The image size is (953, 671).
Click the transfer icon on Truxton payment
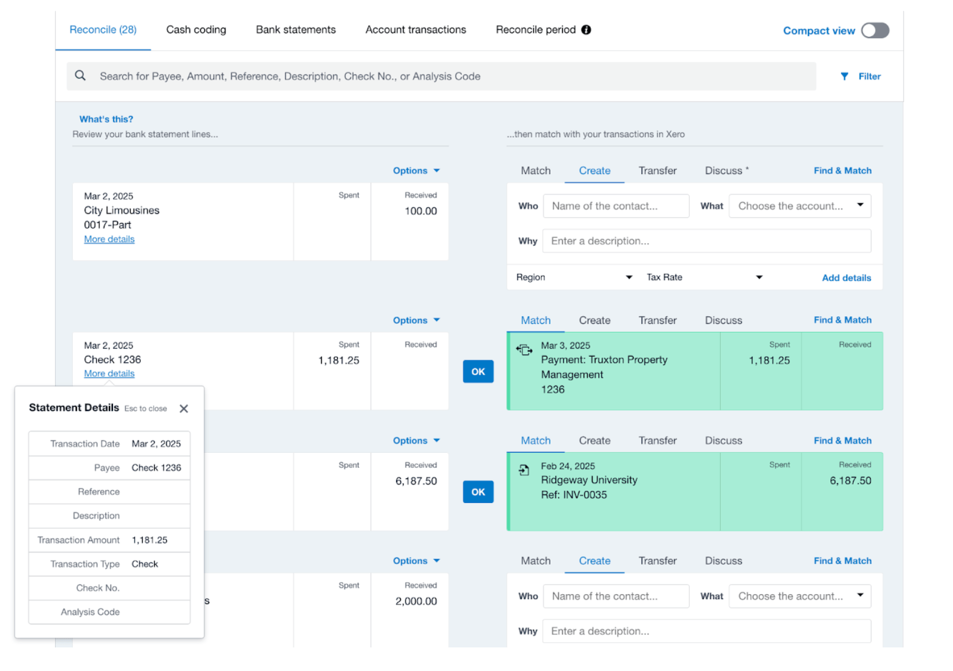point(524,349)
